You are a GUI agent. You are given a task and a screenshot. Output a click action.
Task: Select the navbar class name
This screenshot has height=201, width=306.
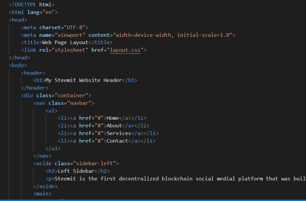79,103
